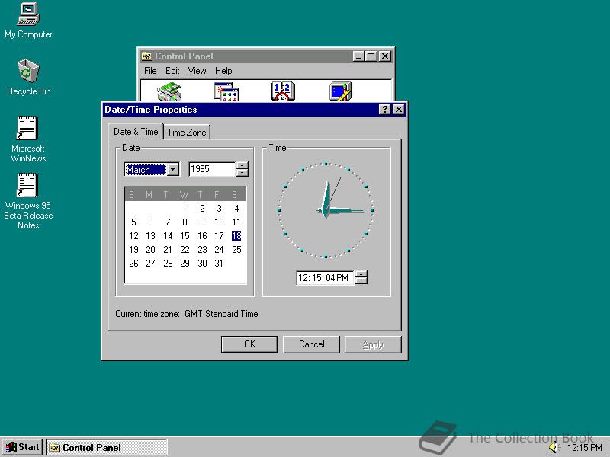Select day 31 in the calendar

[219, 263]
